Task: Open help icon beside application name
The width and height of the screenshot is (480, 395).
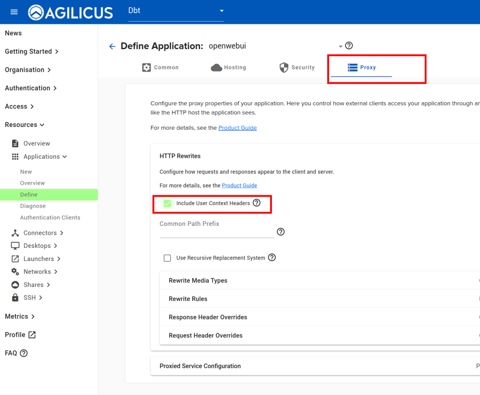Action: (349, 45)
